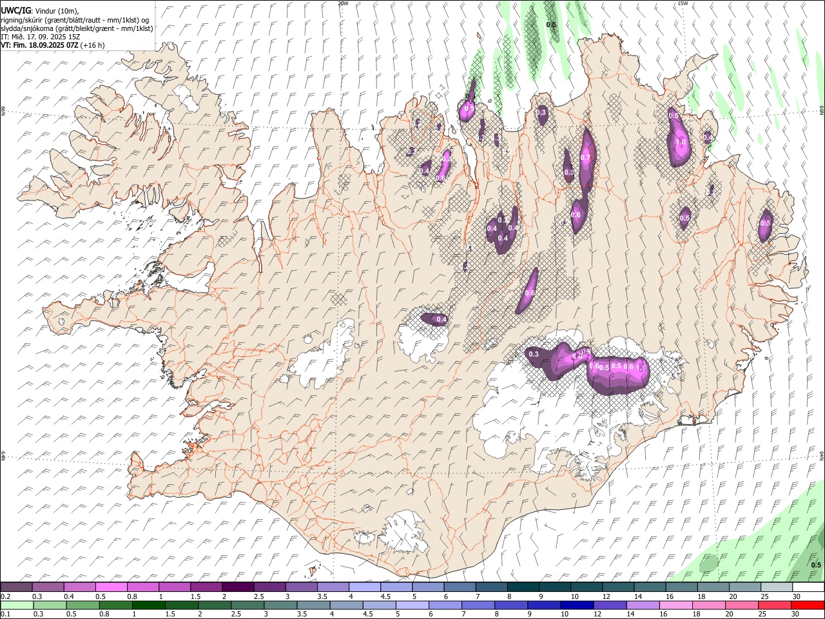Screen dimensions: 825x619
Task: Click the '1.1' value on the Vatnajökull snow area
Action: tap(641, 367)
